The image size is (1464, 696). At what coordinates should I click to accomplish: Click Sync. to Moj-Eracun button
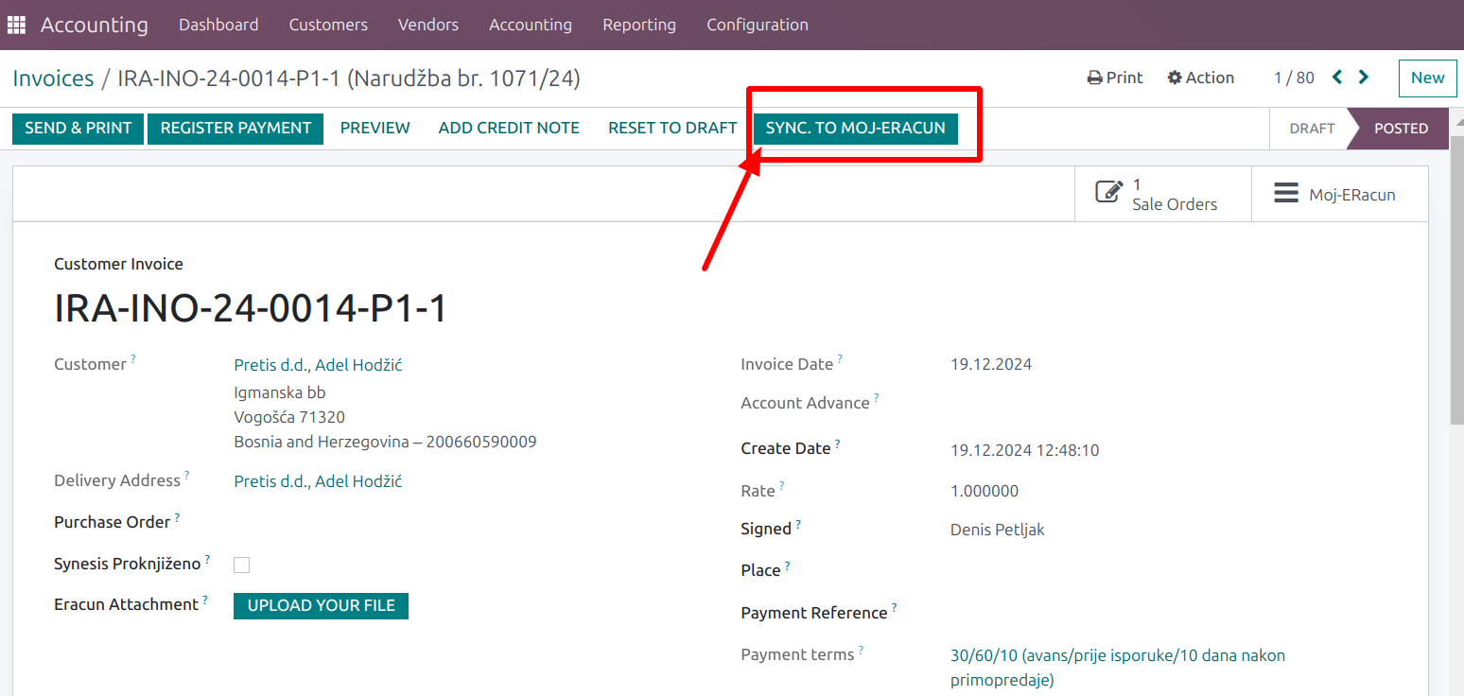point(855,129)
